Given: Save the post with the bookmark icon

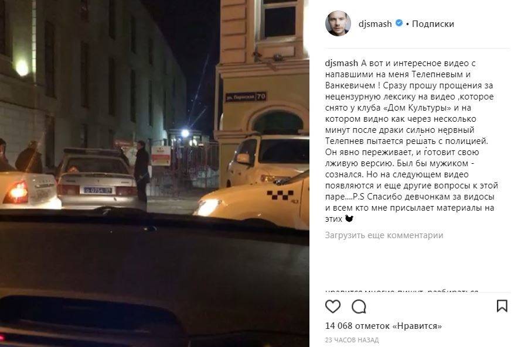Looking at the screenshot, I should tap(502, 306).
